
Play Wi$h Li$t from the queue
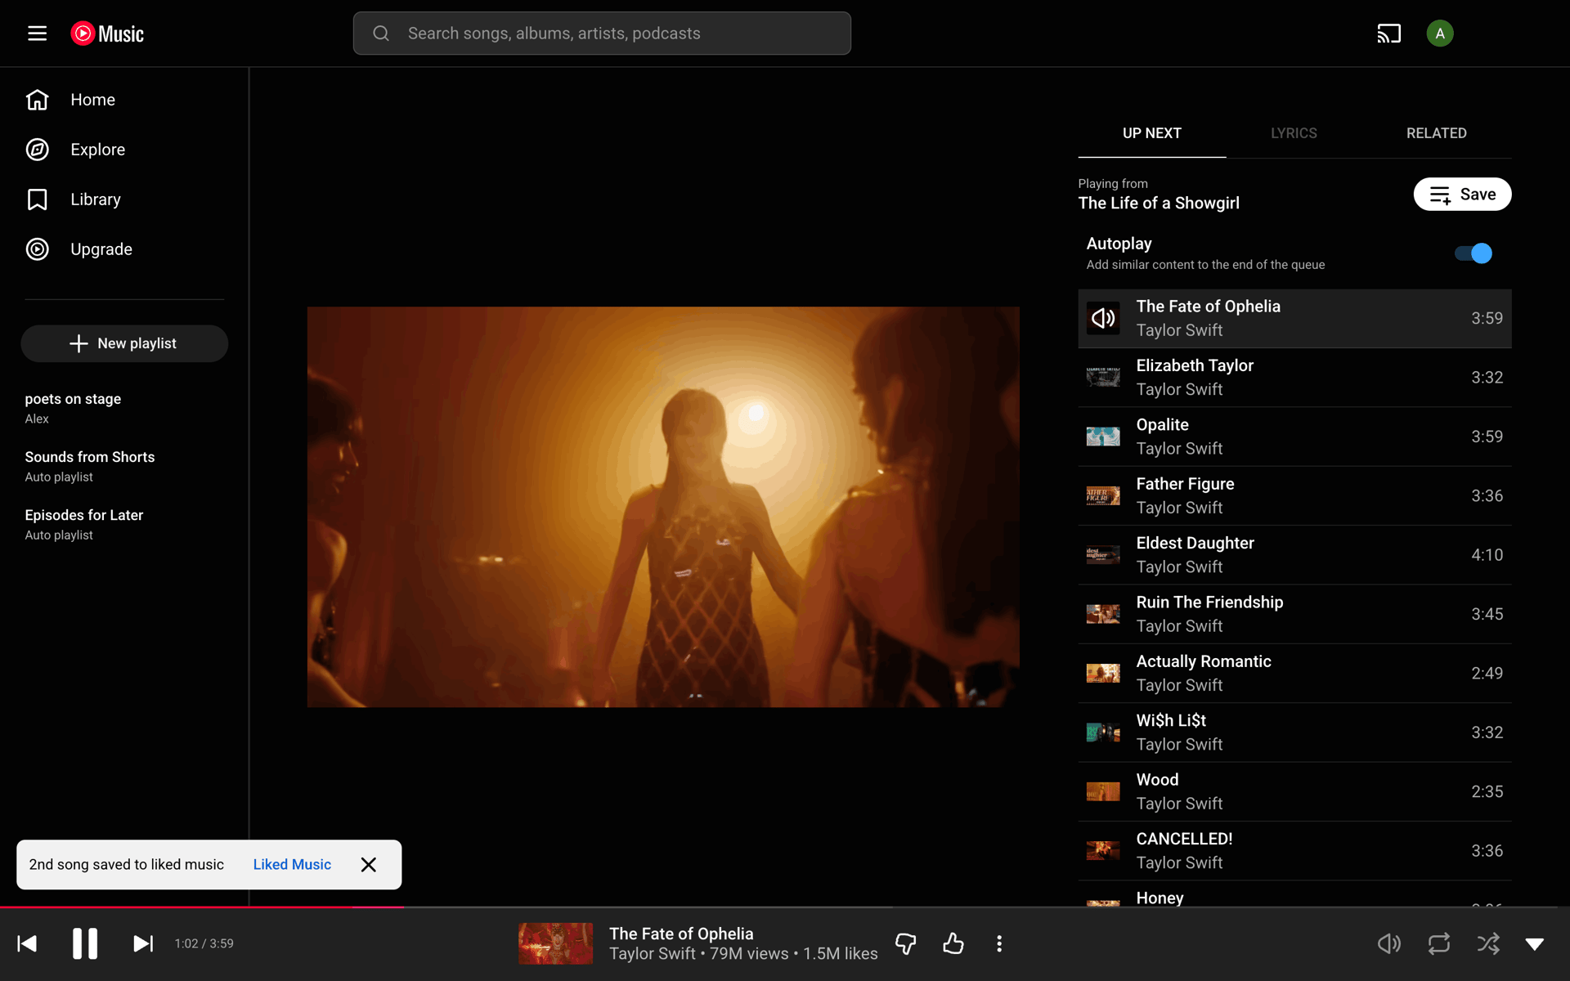pyautogui.click(x=1294, y=732)
